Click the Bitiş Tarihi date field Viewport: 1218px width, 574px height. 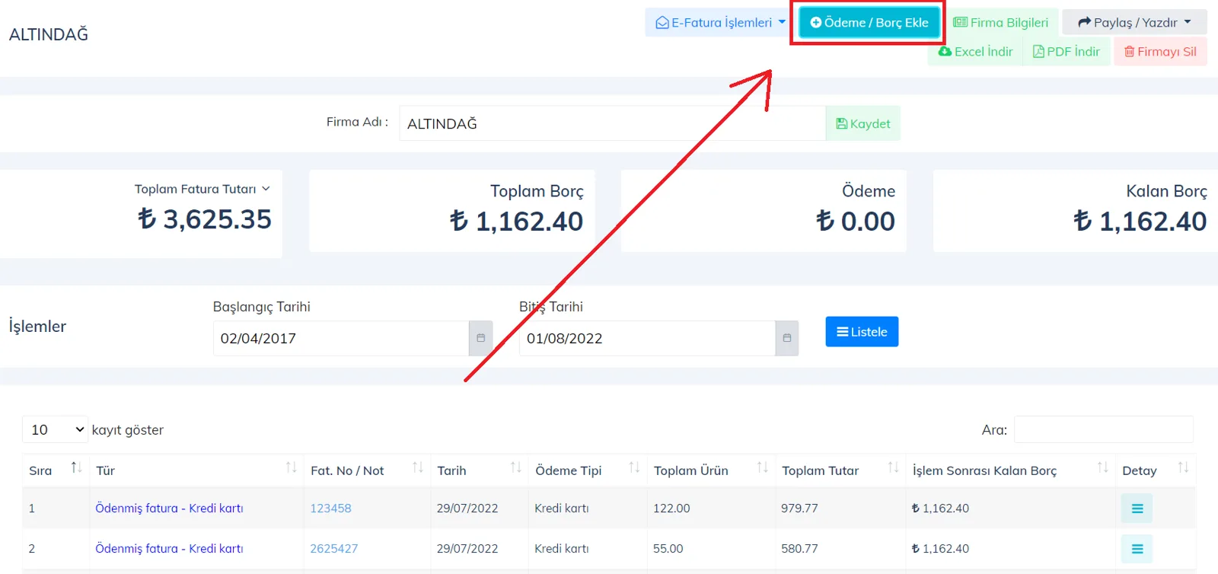pos(647,338)
